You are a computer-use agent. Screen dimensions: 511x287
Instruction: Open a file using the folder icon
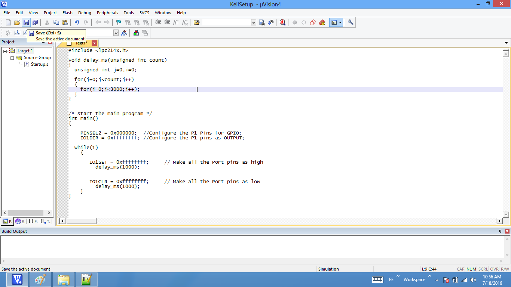pyautogui.click(x=17, y=22)
